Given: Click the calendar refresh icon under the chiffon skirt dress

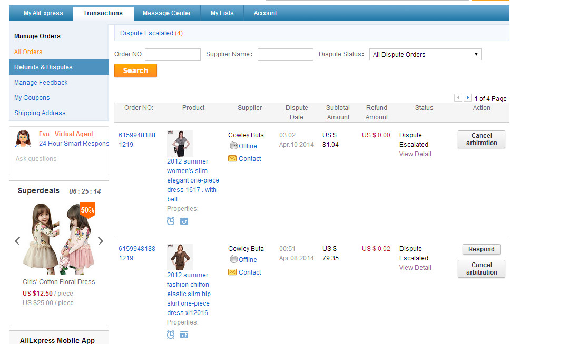Looking at the screenshot, I should coord(184,335).
